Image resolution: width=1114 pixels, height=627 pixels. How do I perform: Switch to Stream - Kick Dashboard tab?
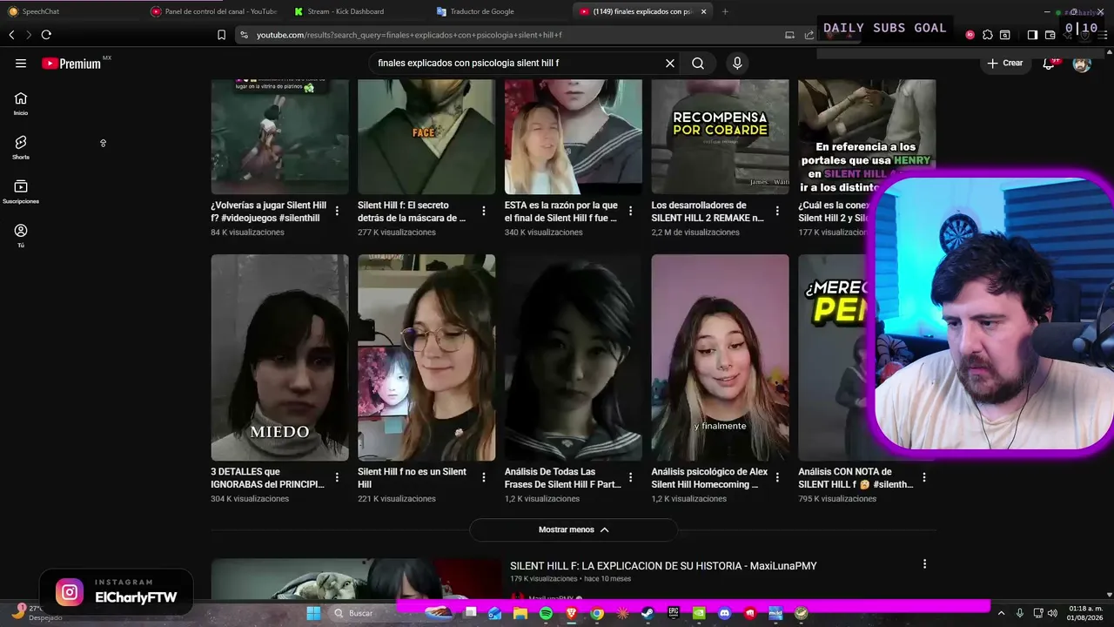(357, 11)
